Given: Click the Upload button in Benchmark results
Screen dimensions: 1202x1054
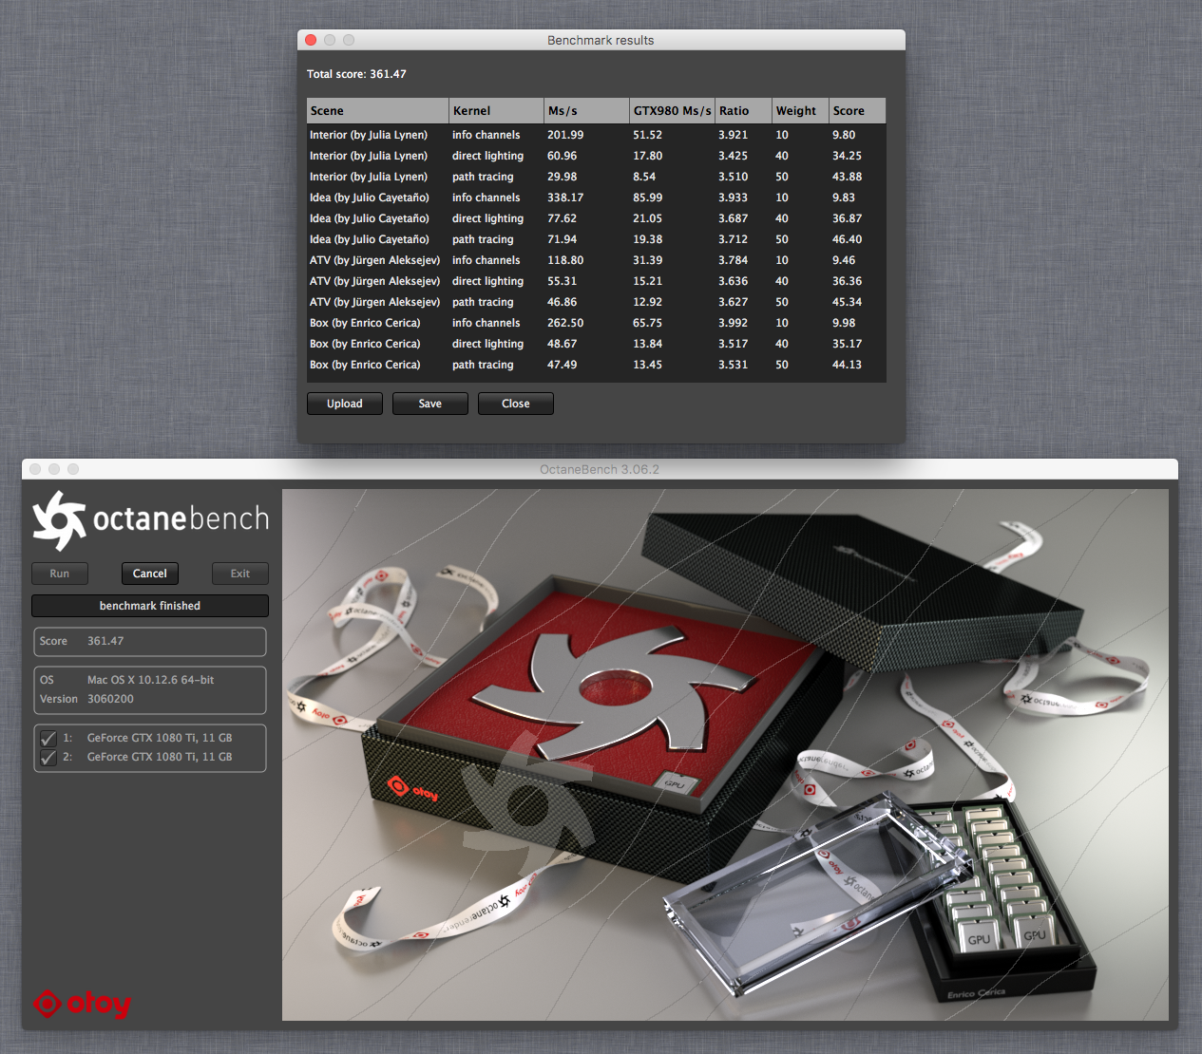Looking at the screenshot, I should pyautogui.click(x=344, y=404).
